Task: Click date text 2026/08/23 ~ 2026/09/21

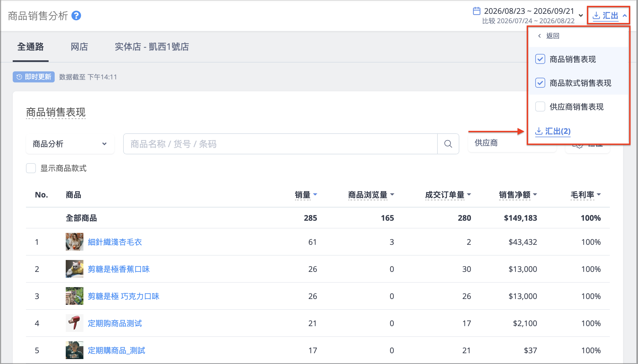Action: coord(529,11)
